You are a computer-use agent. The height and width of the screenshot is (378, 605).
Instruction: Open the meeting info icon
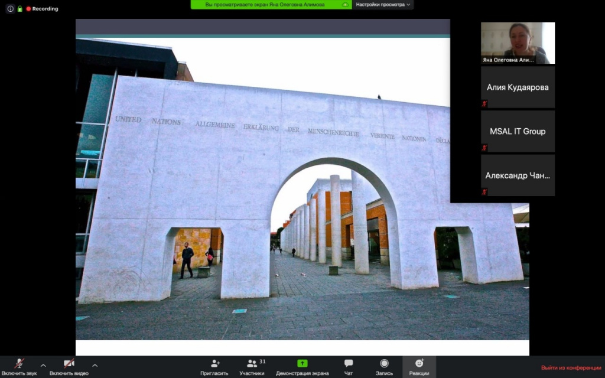[11, 8]
